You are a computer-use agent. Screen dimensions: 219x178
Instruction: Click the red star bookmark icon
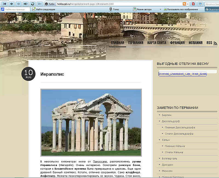(x=193, y=4)
